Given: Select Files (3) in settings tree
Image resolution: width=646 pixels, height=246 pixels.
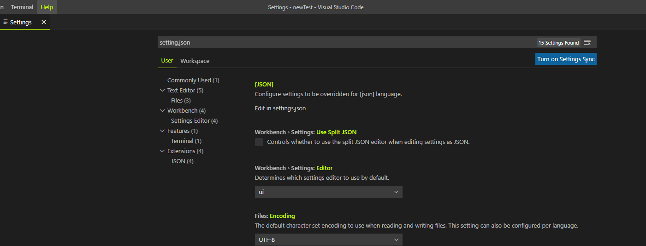Looking at the screenshot, I should 181,101.
